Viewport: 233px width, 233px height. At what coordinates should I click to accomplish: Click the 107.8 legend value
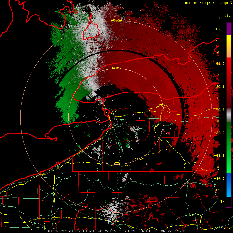pos(219,29)
